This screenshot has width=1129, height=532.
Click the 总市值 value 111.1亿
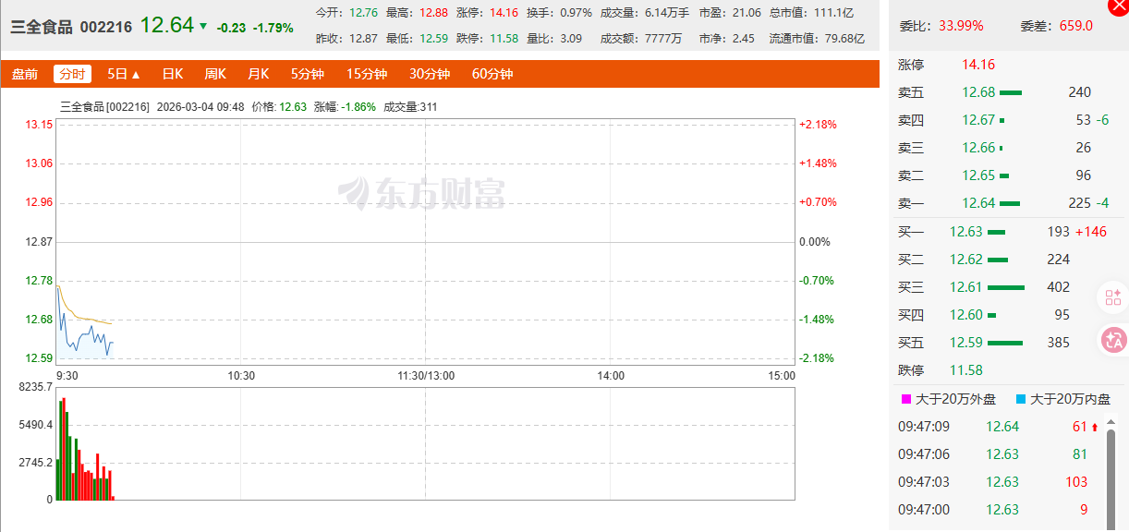tap(834, 13)
